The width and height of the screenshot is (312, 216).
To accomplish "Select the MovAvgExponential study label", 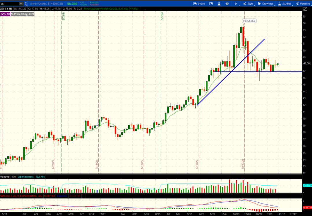I will (106, 9).
